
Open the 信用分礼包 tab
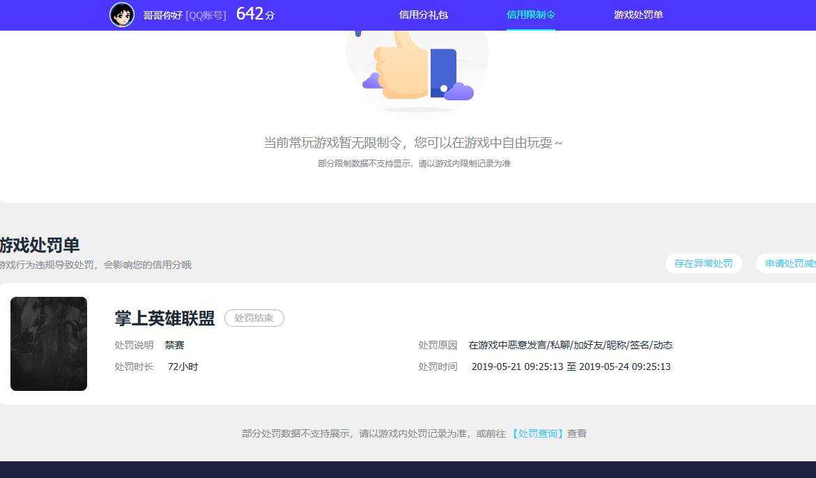tap(423, 15)
